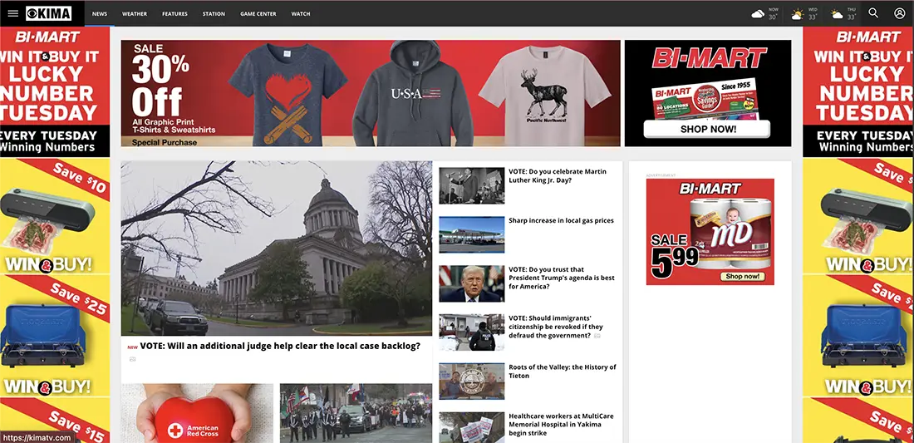Open the user account profile icon
This screenshot has width=914, height=443.
tap(899, 12)
